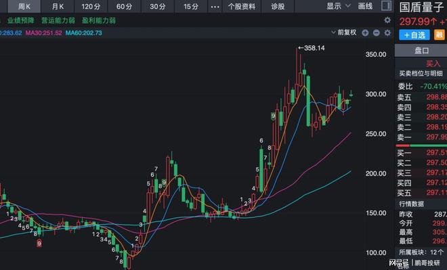Open the 30分 timeframe tab
447x270 pixels.
tap(158, 6)
